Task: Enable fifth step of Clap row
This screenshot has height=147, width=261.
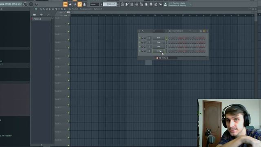Action: (179, 42)
